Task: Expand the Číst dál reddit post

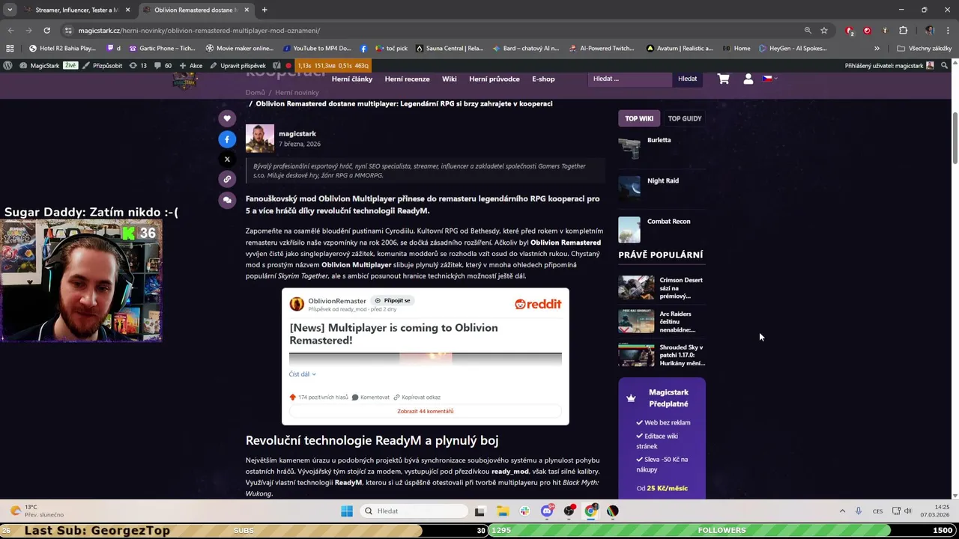Action: pos(302,374)
